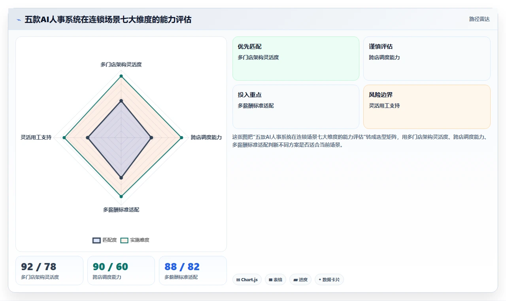Viewport: 506px width, 301px height.
Task: Toggle the 匹配度 legend swatch
Action: coord(97,240)
